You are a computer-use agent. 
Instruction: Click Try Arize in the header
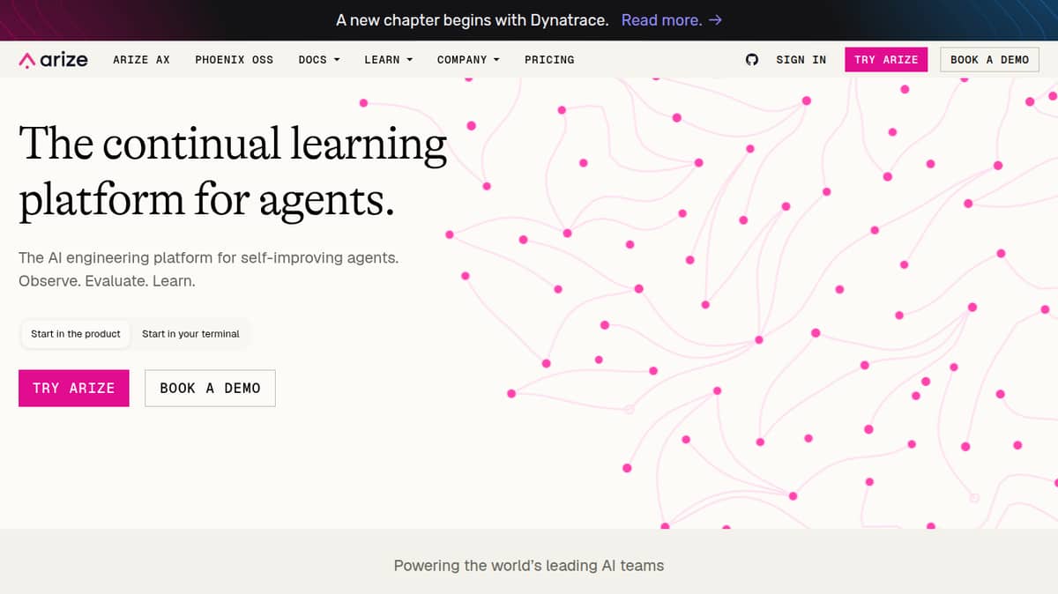pyautogui.click(x=886, y=59)
